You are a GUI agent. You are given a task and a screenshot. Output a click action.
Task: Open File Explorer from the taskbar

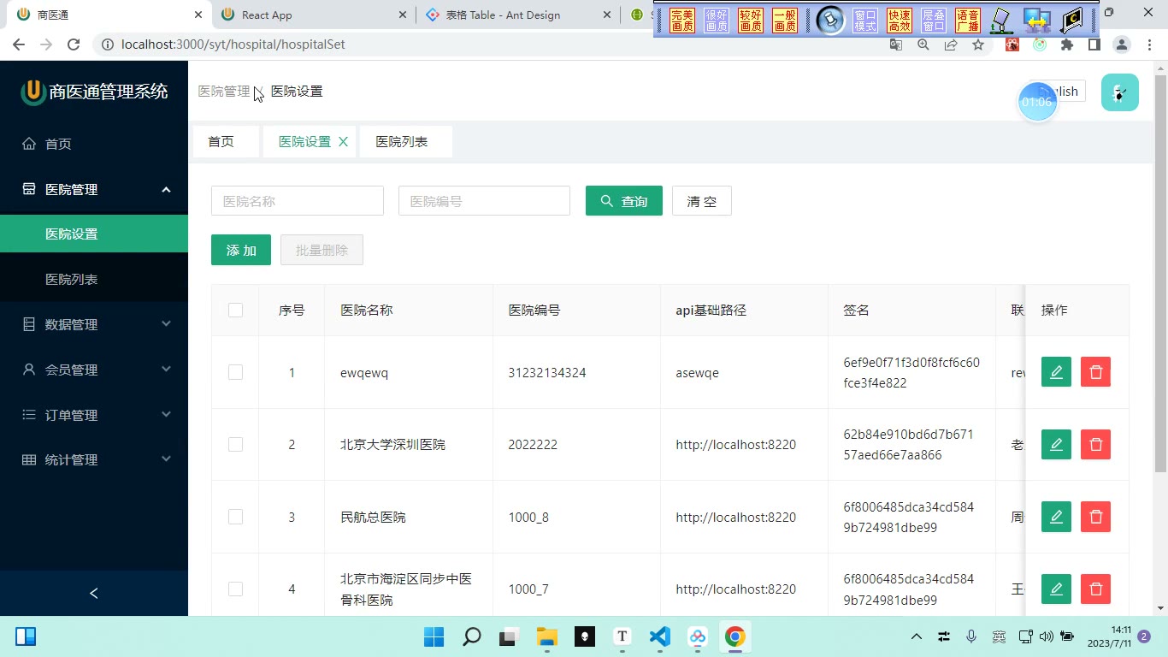[x=546, y=636]
